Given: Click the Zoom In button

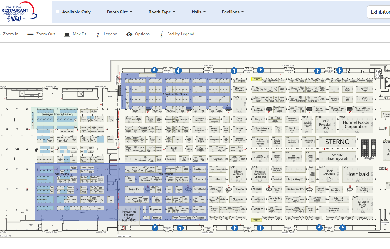Looking at the screenshot, I should click(x=10, y=34).
